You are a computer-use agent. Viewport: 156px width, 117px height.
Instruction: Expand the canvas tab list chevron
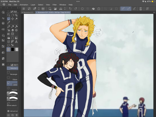click(154, 12)
